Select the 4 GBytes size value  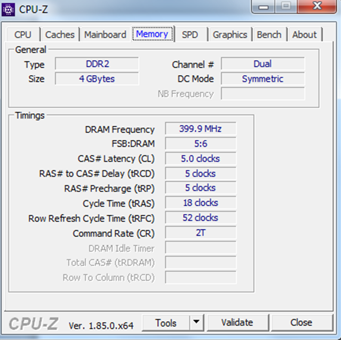97,79
